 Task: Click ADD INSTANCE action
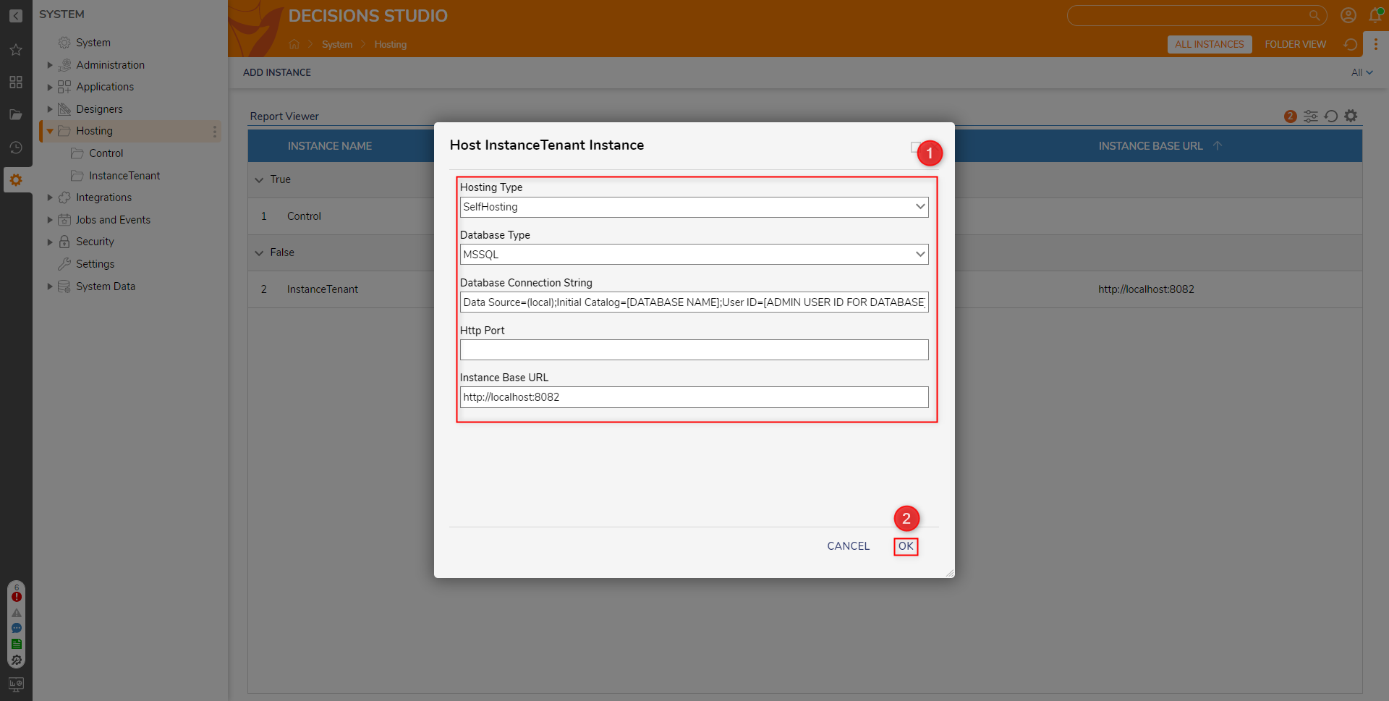277,72
